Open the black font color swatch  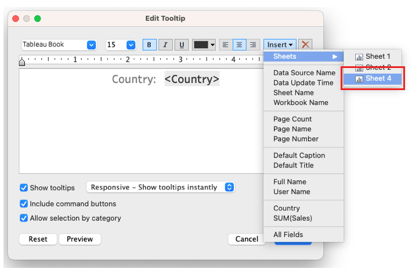(x=204, y=45)
